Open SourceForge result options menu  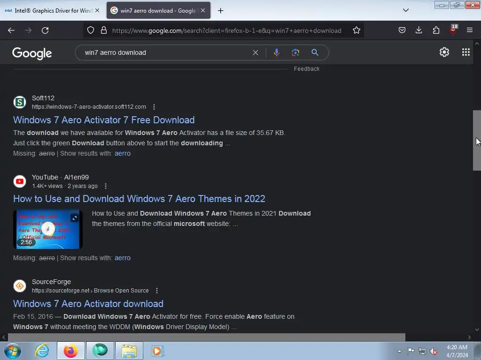point(157,291)
